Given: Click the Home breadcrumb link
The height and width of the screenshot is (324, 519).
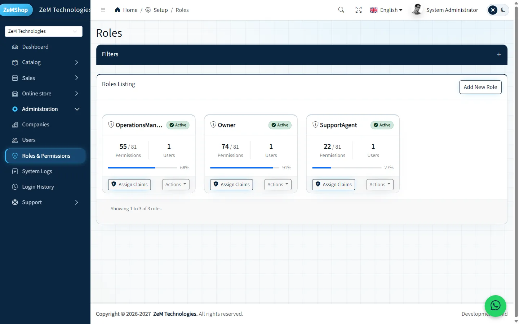Looking at the screenshot, I should click(x=130, y=10).
